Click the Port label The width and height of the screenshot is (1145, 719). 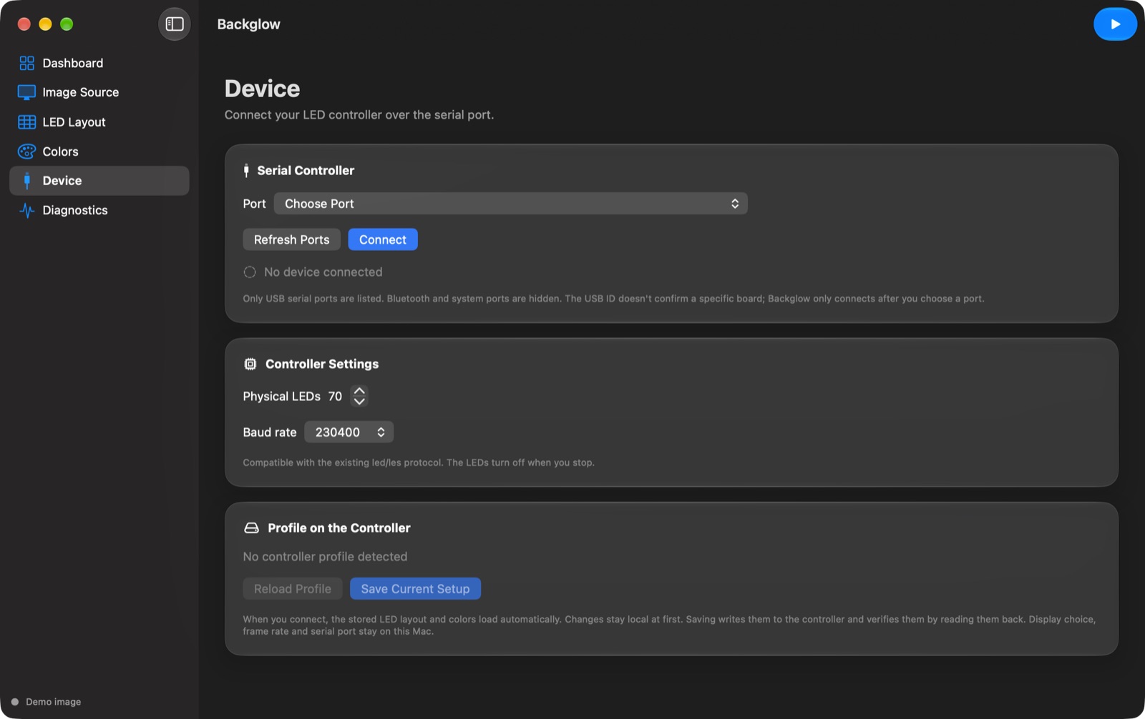coord(254,204)
